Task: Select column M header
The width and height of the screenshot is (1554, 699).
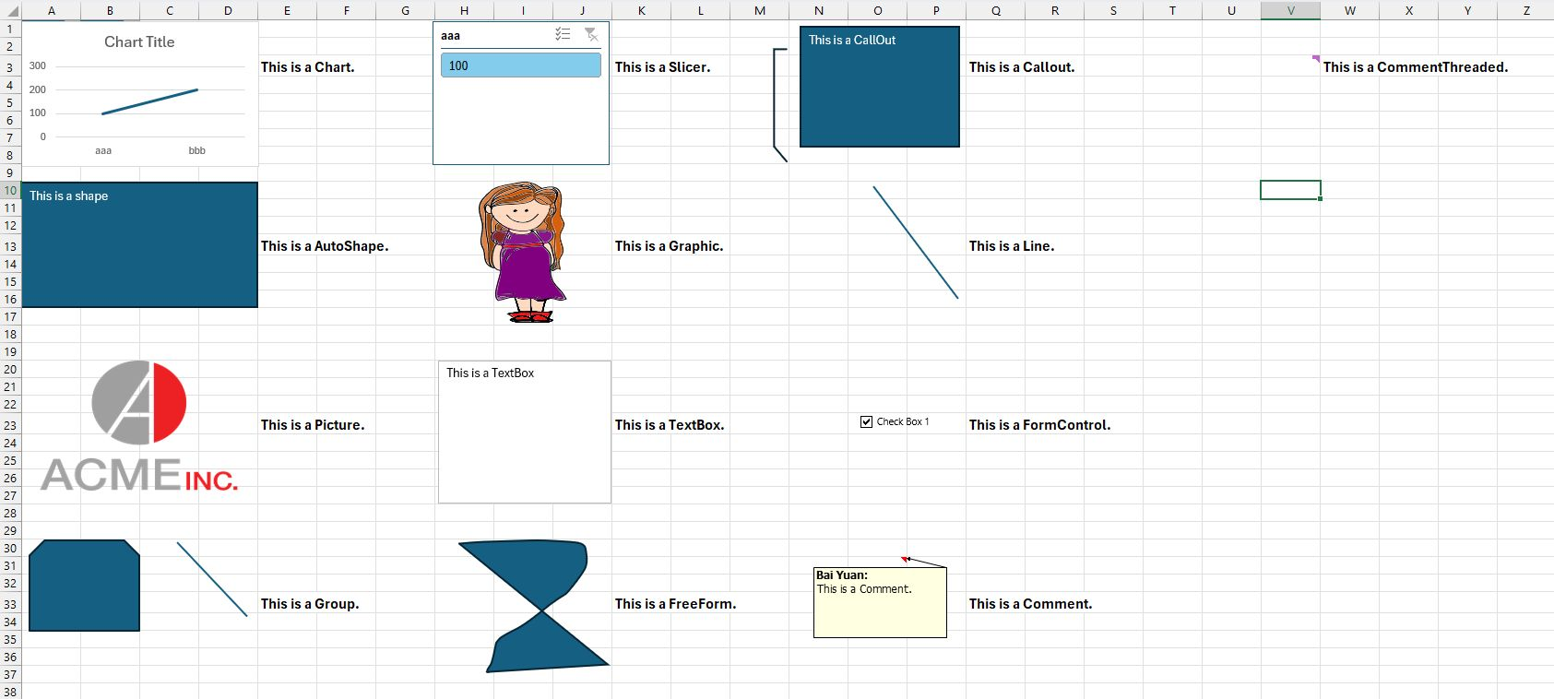Action: click(759, 10)
